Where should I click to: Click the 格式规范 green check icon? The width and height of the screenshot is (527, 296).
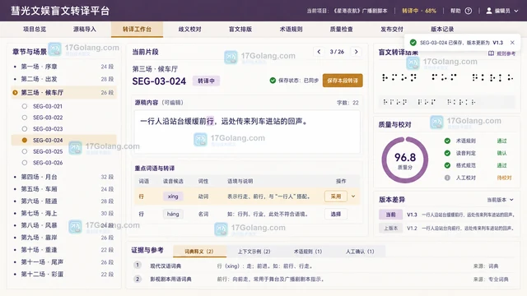447,165
